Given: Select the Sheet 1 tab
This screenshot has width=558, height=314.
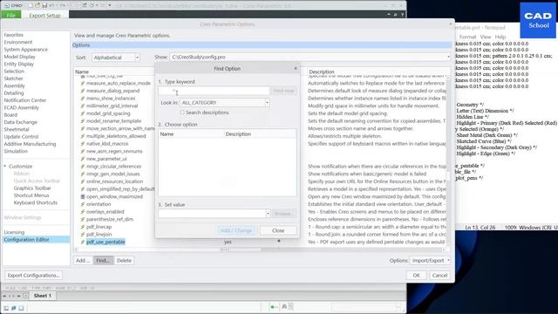Looking at the screenshot, I should (x=43, y=296).
